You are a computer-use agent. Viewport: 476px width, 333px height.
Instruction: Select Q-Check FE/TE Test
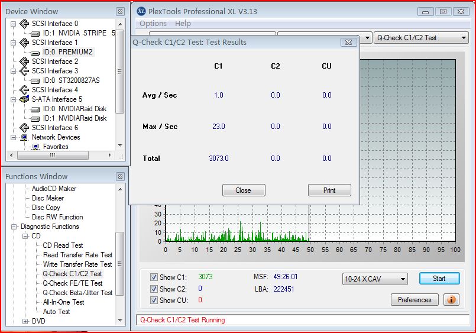click(73, 283)
